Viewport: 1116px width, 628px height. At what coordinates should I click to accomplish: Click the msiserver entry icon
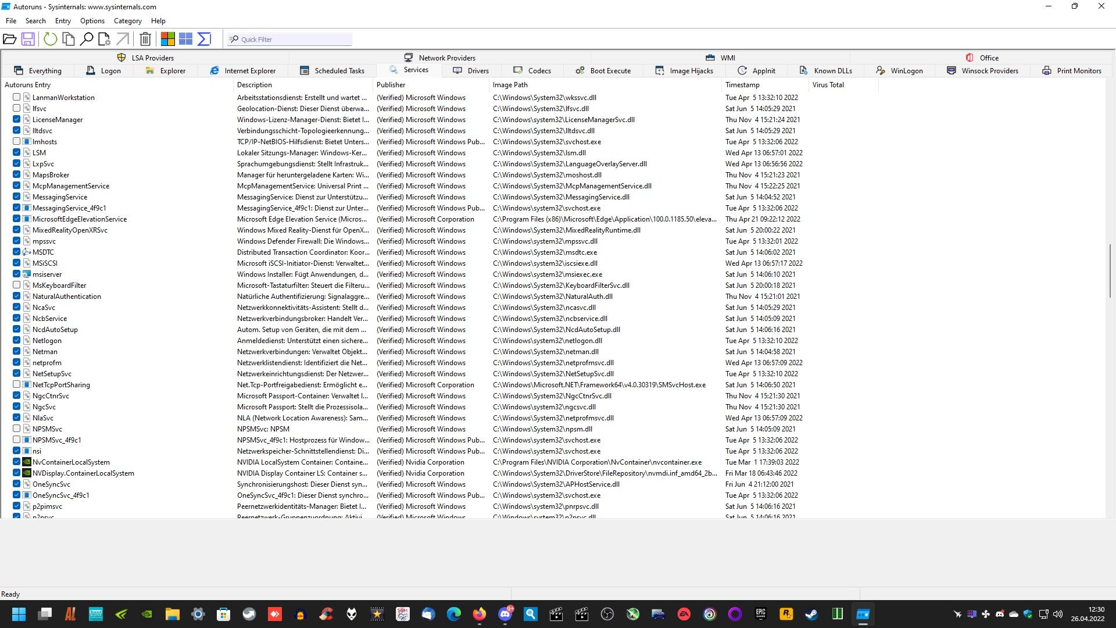[x=26, y=274]
